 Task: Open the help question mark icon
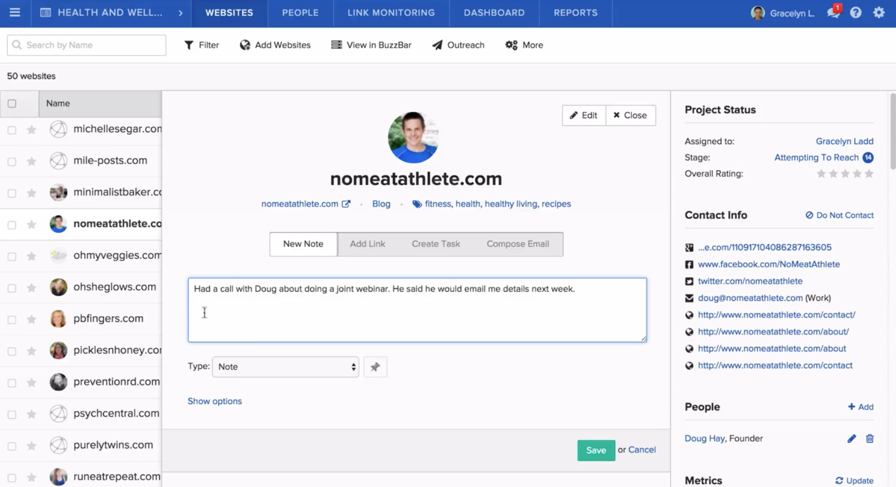point(856,12)
